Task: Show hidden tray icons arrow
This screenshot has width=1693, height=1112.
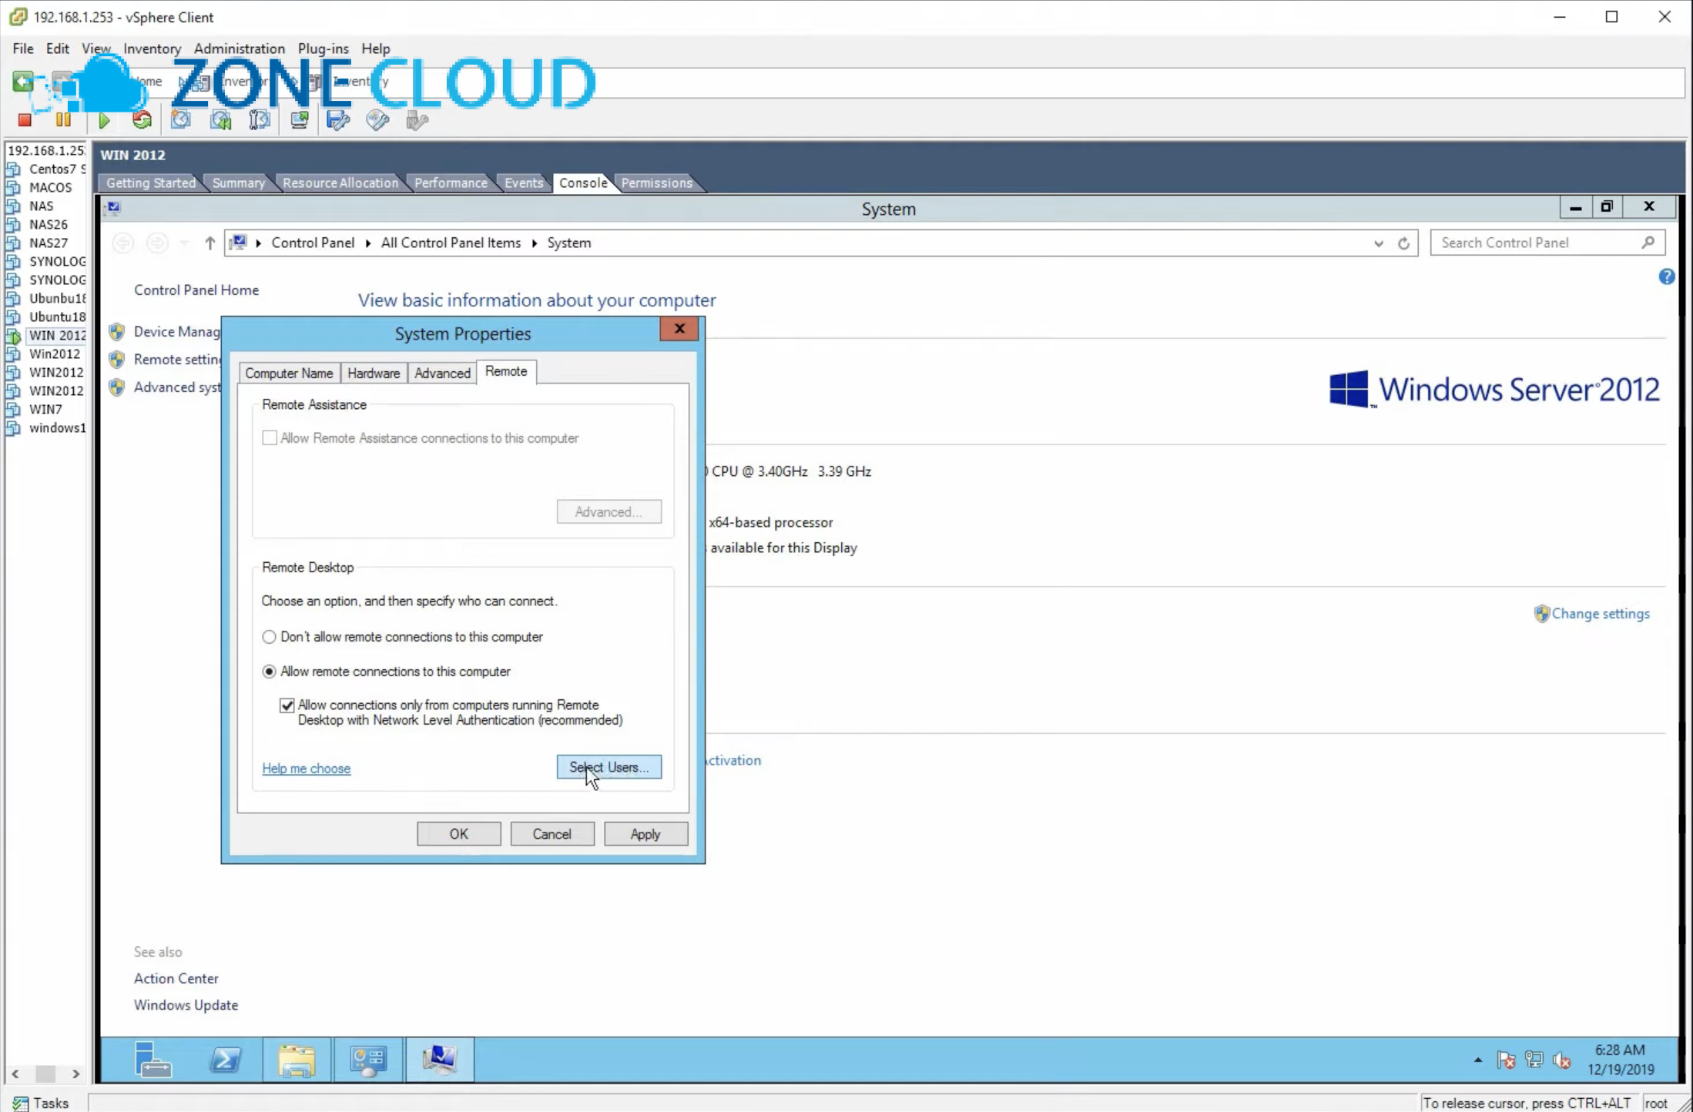Action: tap(1478, 1060)
